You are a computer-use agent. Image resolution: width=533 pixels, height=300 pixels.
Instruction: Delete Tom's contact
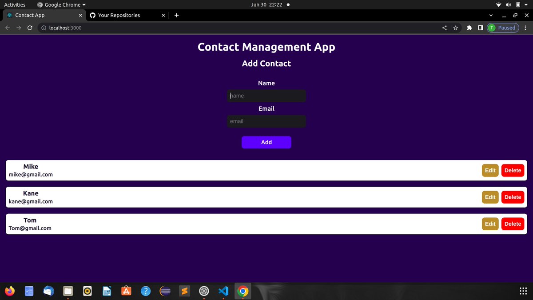point(513,224)
